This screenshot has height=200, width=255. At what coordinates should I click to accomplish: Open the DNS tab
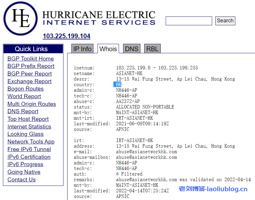click(131, 49)
